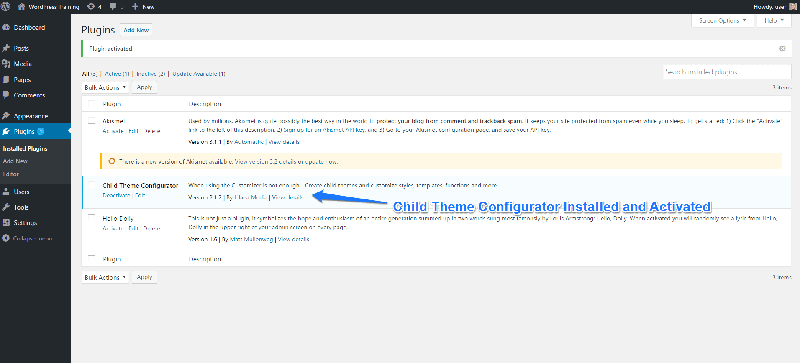Click the comments bubble icon in admin bar

pos(113,7)
